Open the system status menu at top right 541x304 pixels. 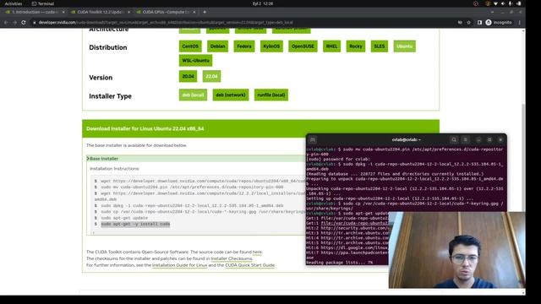[507, 3]
